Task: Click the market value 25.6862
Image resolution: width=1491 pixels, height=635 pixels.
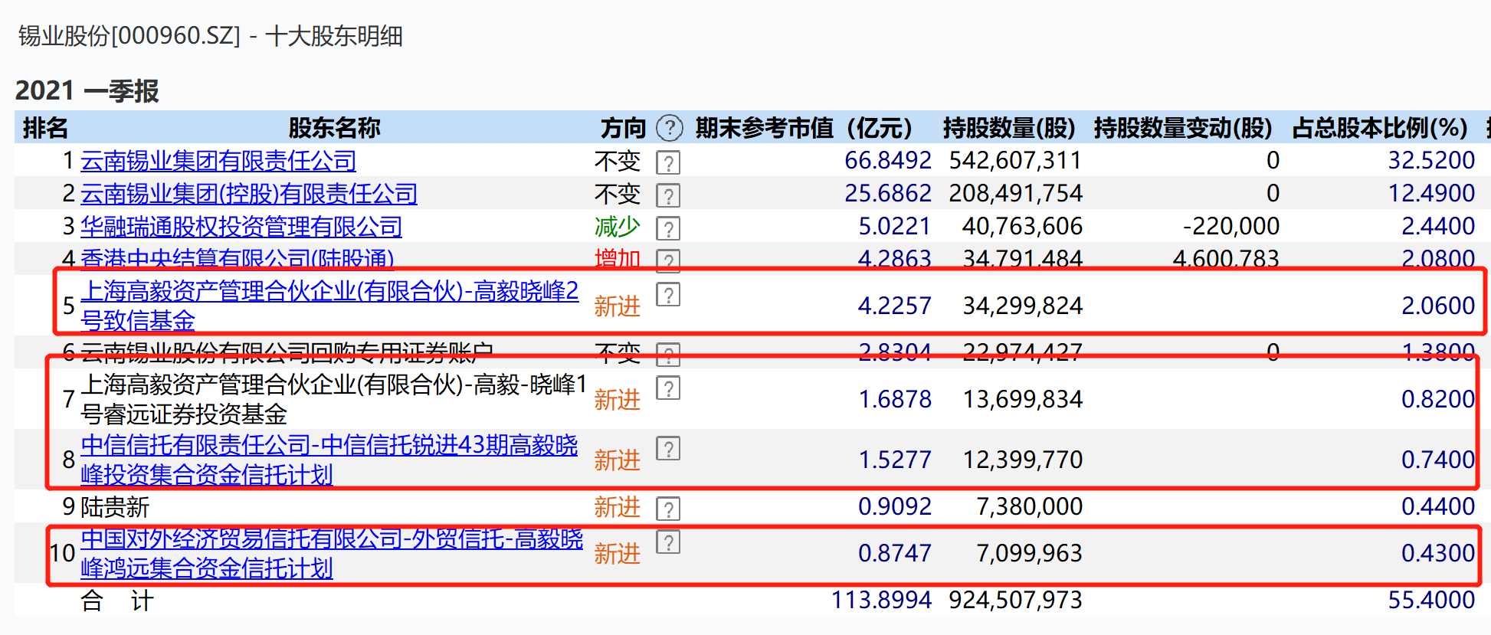Action: tap(888, 194)
